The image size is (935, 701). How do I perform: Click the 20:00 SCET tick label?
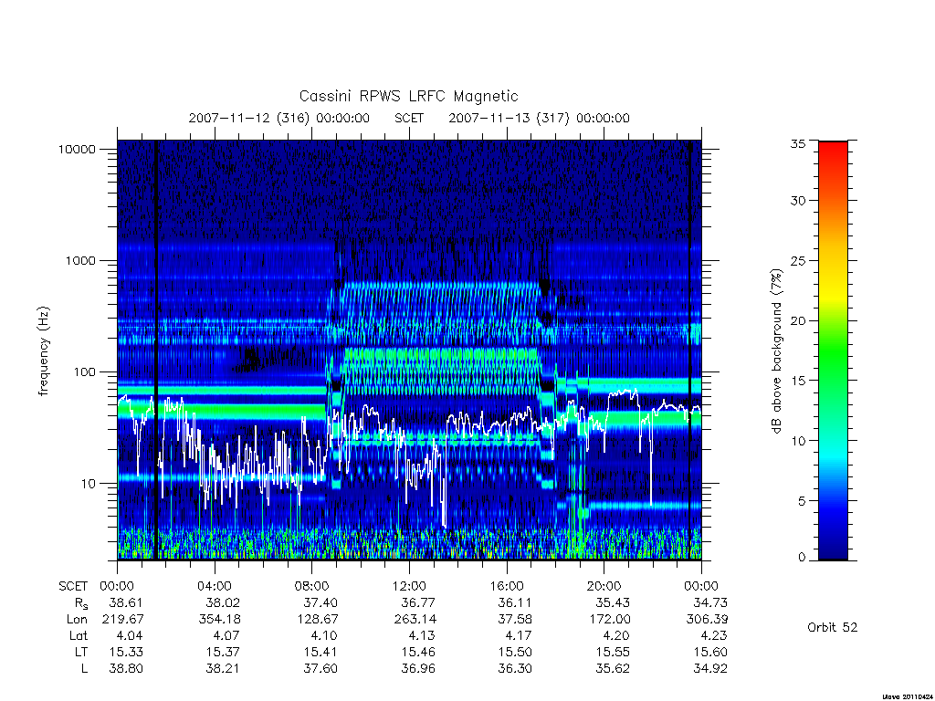(x=604, y=586)
